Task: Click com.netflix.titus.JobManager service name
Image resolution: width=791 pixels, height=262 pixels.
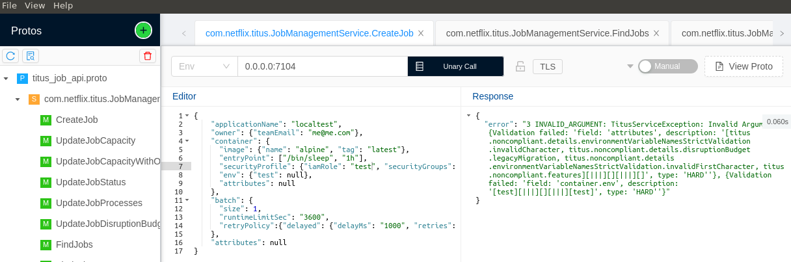Action: point(102,99)
